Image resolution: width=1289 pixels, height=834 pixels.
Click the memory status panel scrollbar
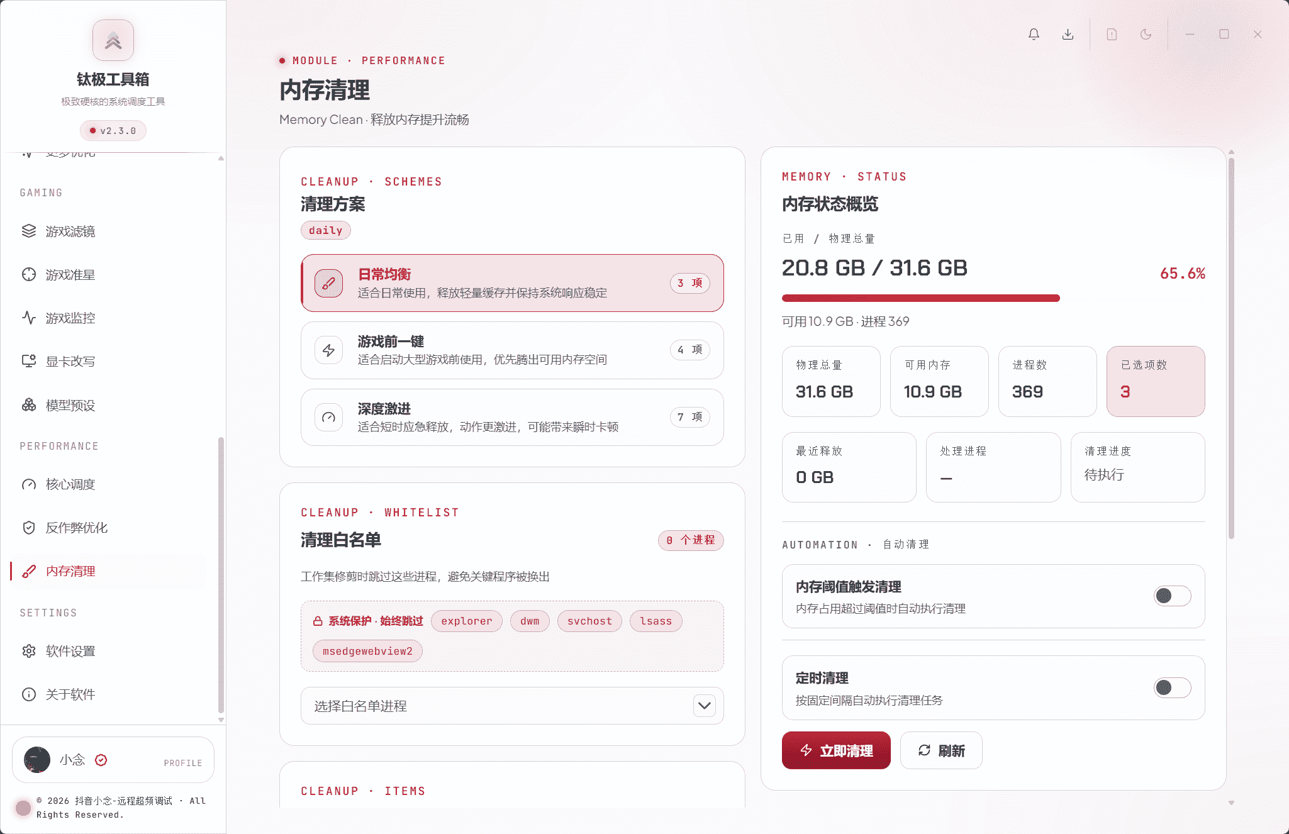click(1231, 348)
